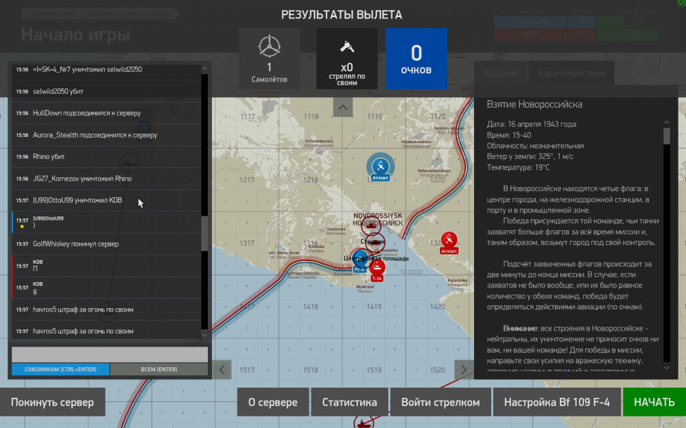Click the chat message input field
Image resolution: width=686 pixels, height=428 pixels.
[x=110, y=354]
